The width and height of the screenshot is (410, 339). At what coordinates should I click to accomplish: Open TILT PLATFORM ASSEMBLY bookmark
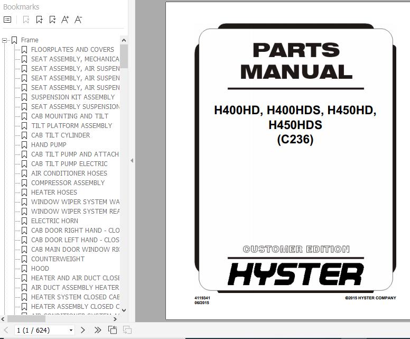71,126
